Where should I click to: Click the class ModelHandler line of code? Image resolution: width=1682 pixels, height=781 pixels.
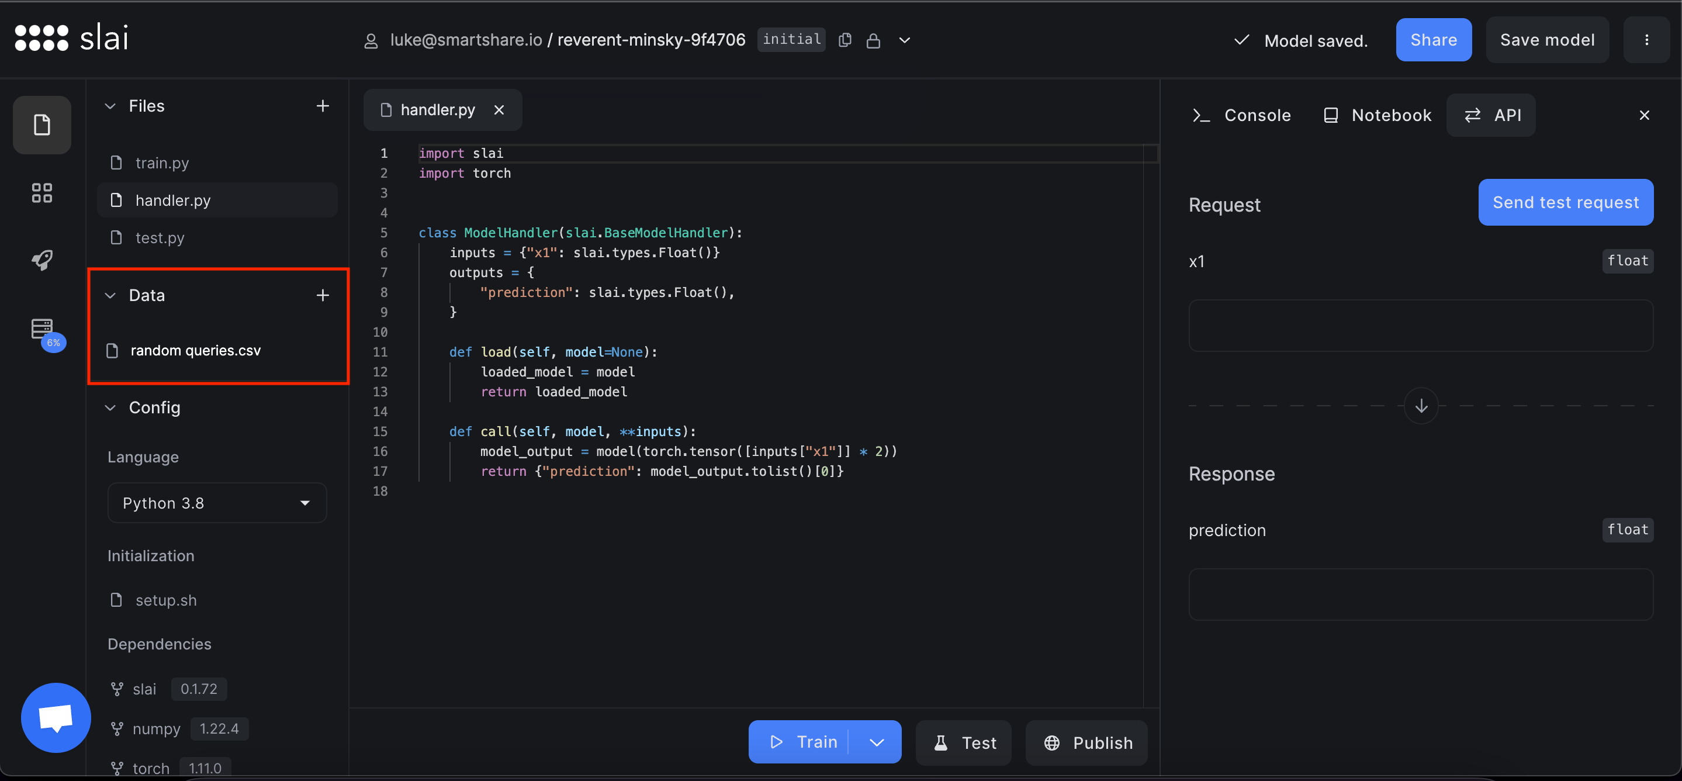click(580, 233)
